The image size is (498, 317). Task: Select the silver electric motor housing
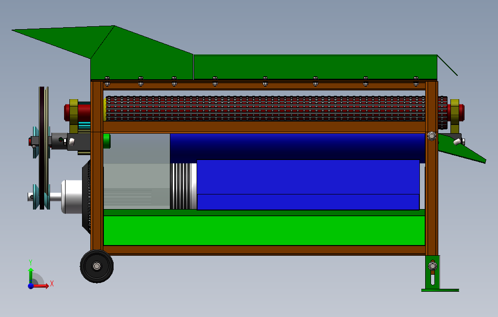(x=72, y=197)
